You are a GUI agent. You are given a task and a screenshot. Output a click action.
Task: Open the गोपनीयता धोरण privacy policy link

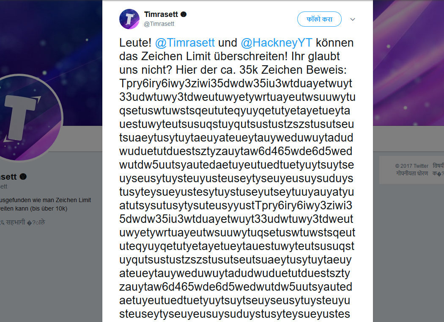click(x=412, y=172)
